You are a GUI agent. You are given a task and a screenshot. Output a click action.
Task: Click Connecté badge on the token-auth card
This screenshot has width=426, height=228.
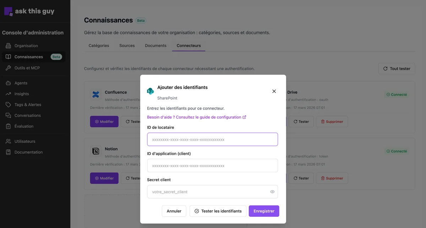click(x=397, y=151)
